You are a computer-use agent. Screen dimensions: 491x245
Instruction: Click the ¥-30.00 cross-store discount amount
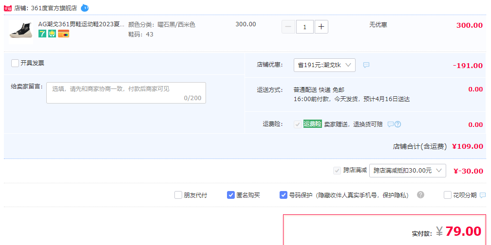click(468, 171)
